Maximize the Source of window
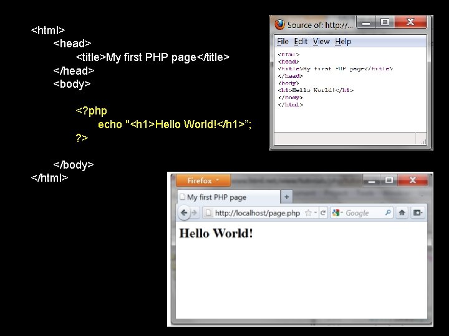The height and width of the screenshot is (336, 449). (x=385, y=22)
